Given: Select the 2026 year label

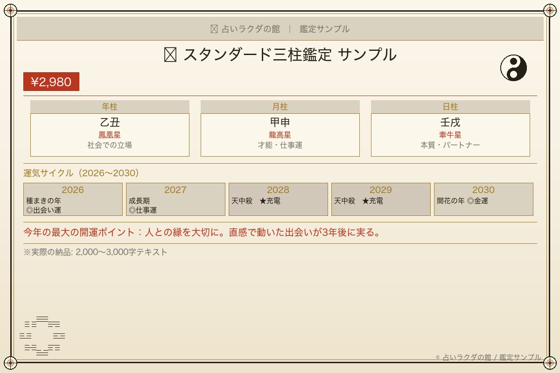Looking at the screenshot, I should 73,190.
